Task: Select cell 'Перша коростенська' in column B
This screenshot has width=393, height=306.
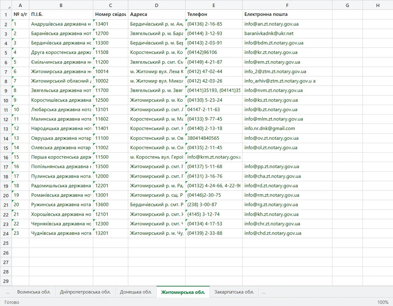Action: (x=61, y=157)
